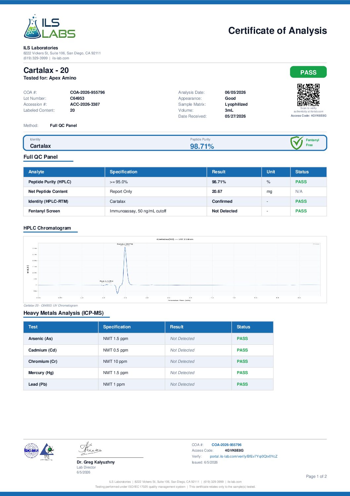Select the Appearance value Good
This screenshot has width=350, height=496.
(230, 98)
